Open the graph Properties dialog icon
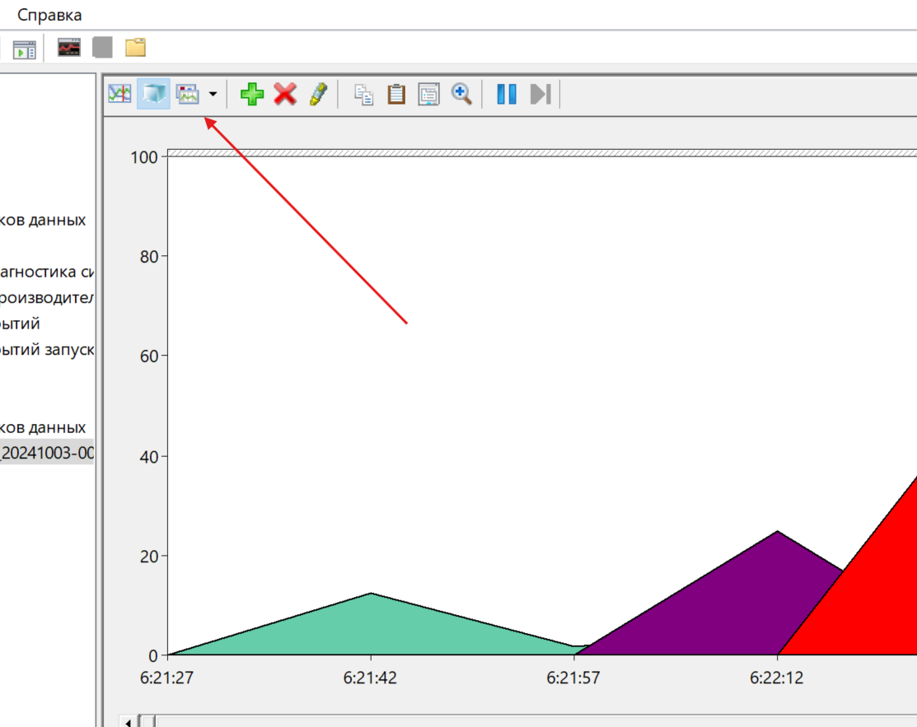 [428, 94]
